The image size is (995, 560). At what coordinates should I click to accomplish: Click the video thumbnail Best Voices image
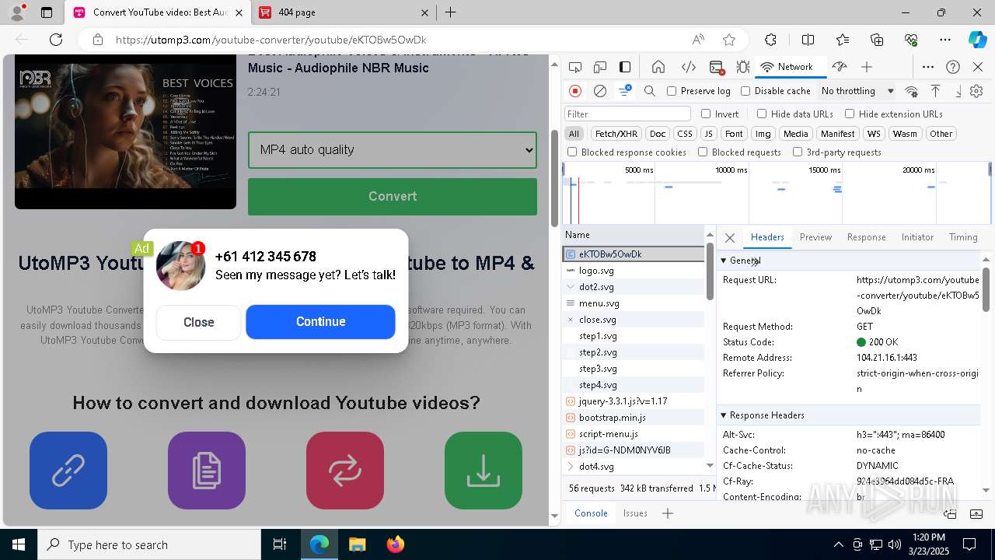pos(125,131)
